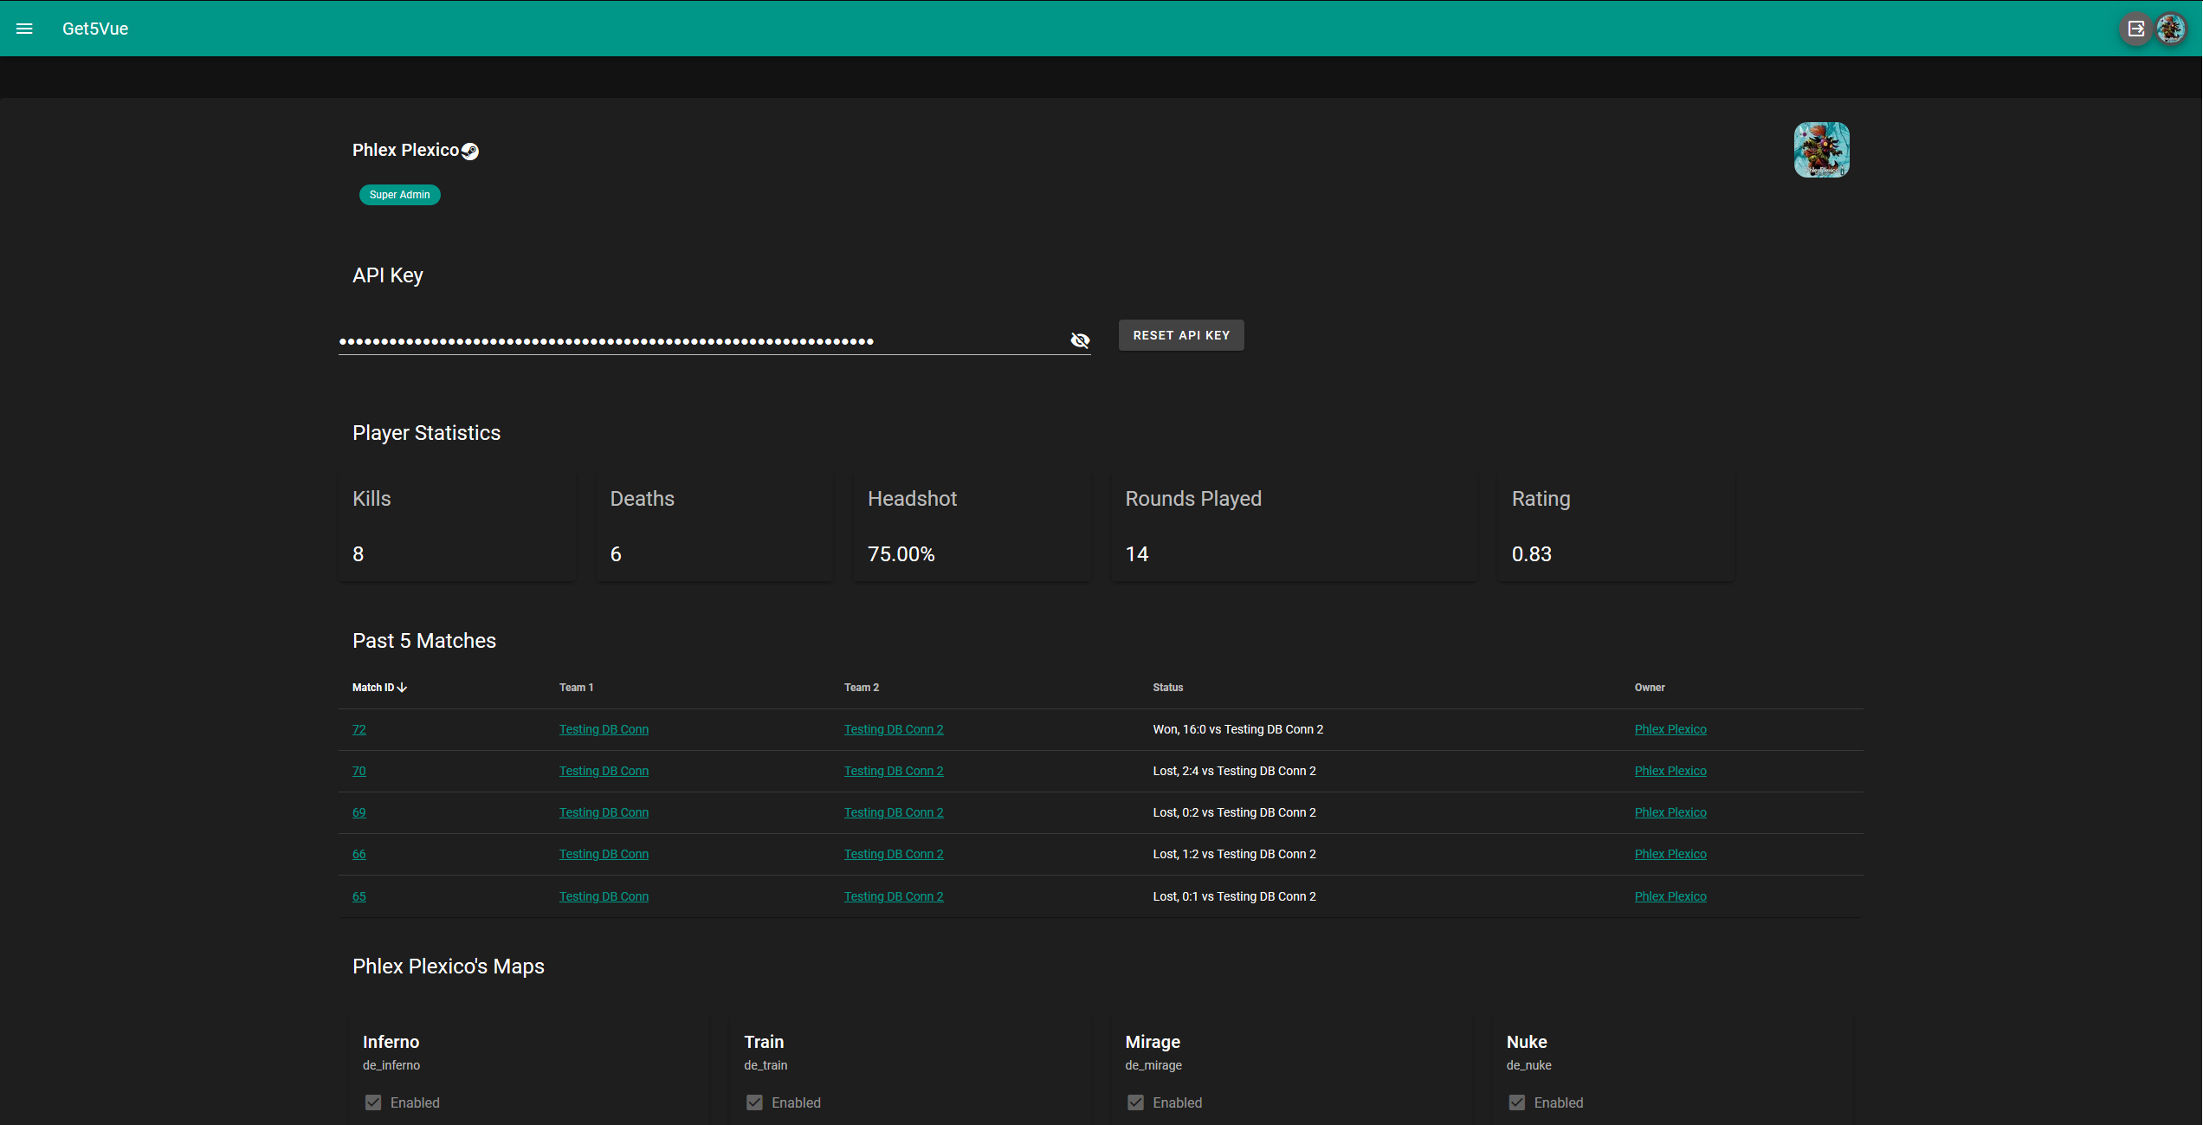The image size is (2203, 1125).
Task: Click the Status column header
Action: (1167, 688)
